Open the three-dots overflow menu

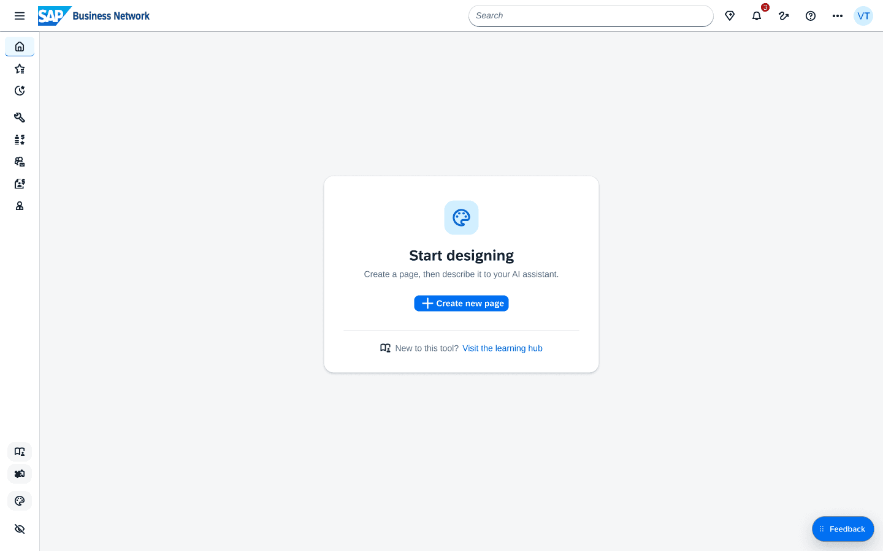838,16
